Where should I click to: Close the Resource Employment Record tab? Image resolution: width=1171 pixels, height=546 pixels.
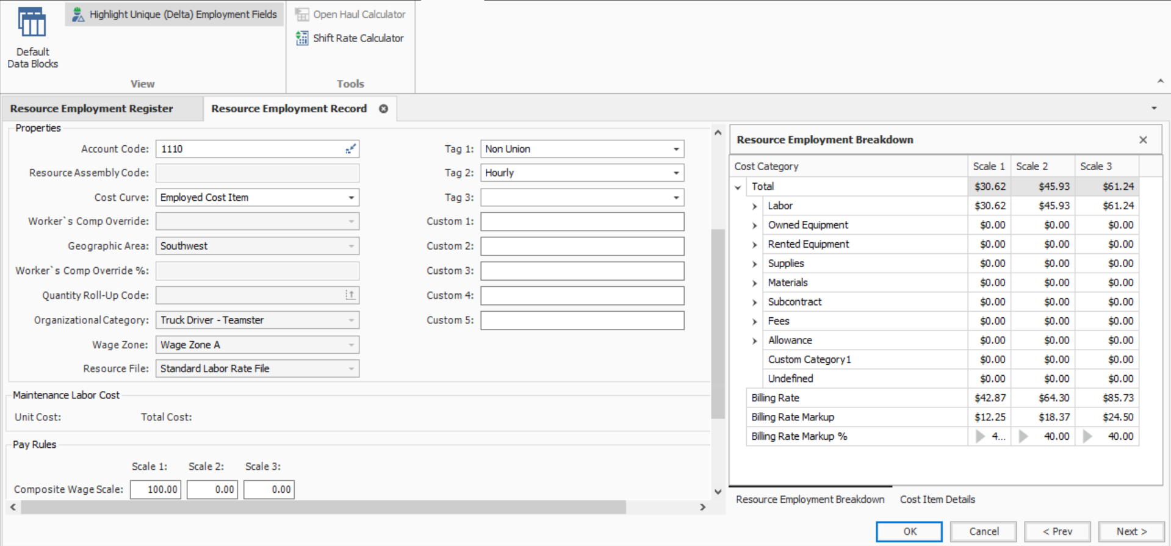383,109
